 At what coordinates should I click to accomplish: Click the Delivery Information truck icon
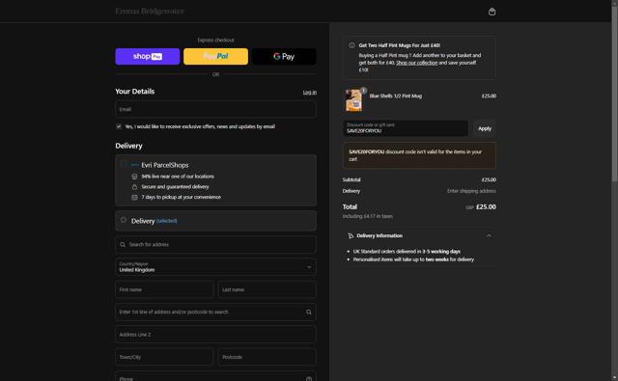(x=351, y=235)
